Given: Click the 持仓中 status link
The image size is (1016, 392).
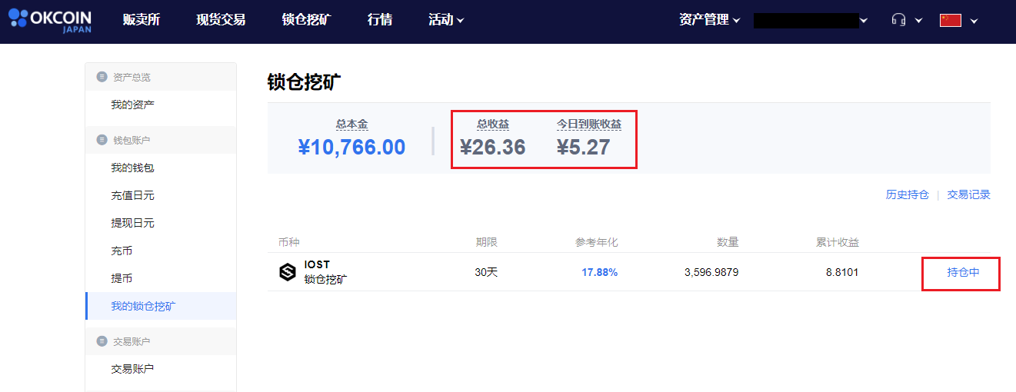Looking at the screenshot, I should pyautogui.click(x=963, y=272).
